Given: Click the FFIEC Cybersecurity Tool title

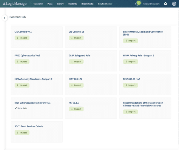Looking at the screenshot, I should tap(27, 56).
